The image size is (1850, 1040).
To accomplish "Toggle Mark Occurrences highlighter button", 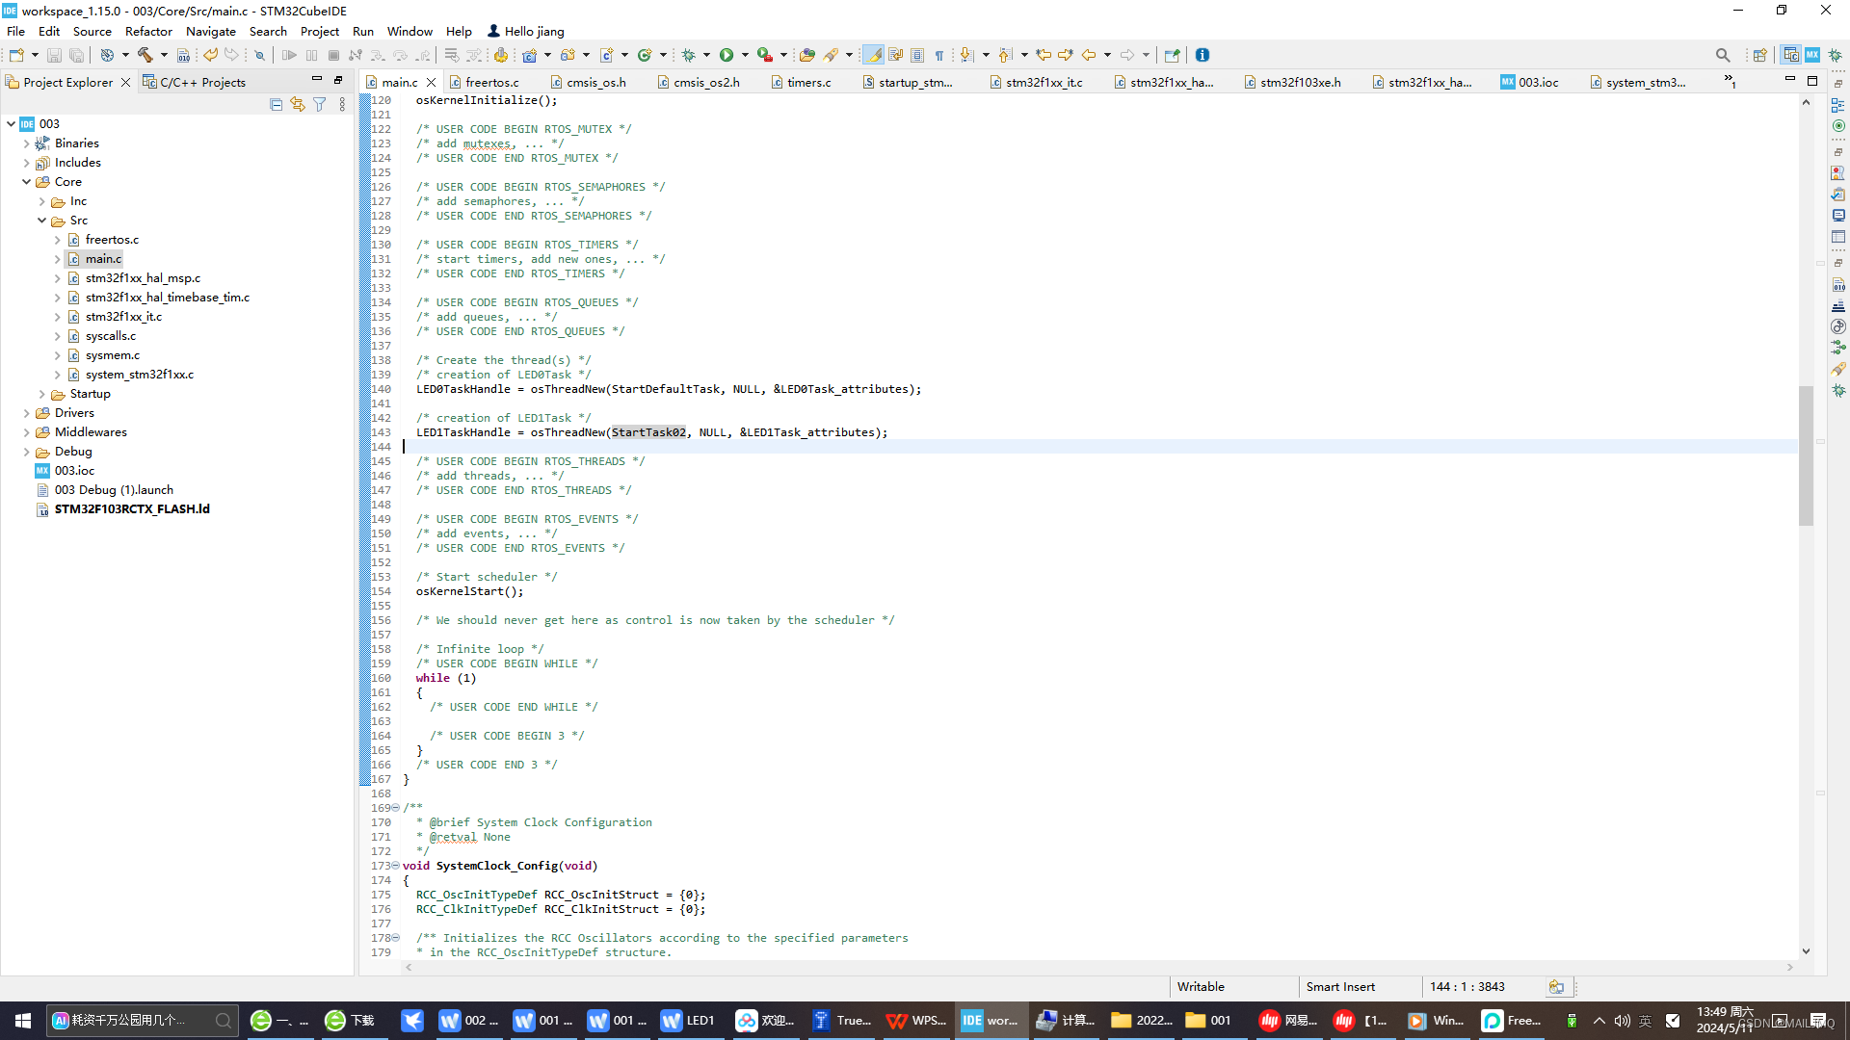I will [874, 55].
